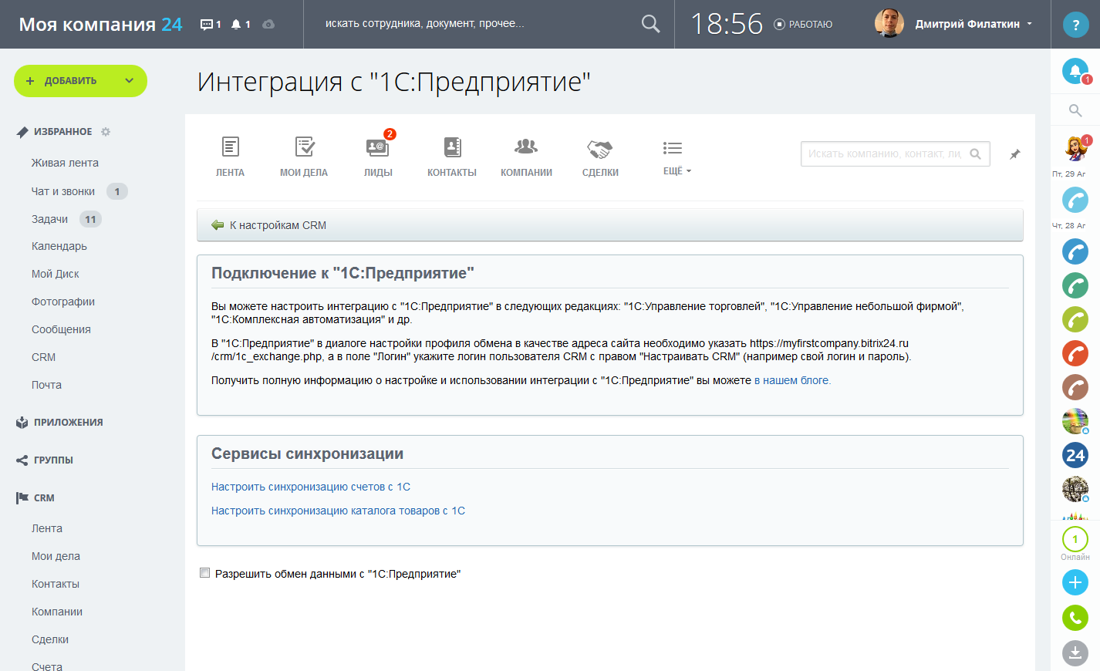The width and height of the screenshot is (1100, 671).
Task: Click the green phone call button
Action: [1075, 618]
